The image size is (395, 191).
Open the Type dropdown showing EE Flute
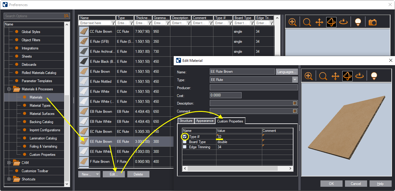(295, 80)
